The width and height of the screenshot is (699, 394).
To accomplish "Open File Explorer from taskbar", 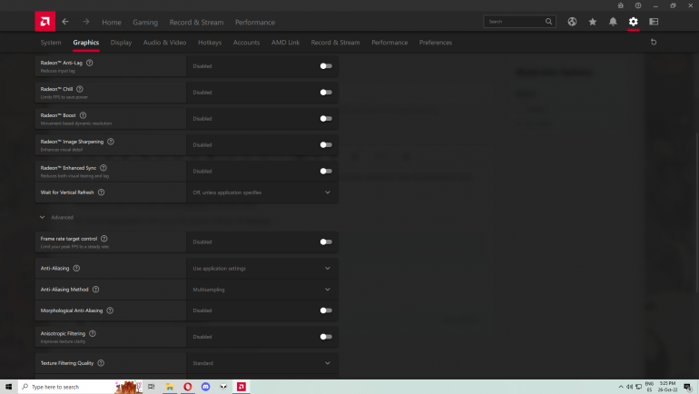I will [170, 387].
